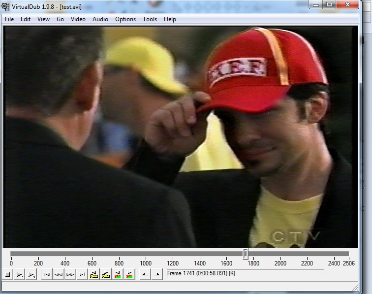Minimize the VirtualDub window

pyautogui.click(x=316, y=5)
